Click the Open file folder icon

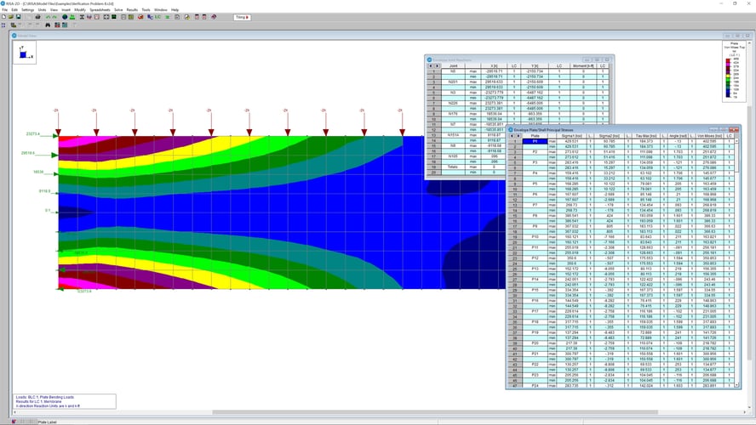(x=11, y=17)
